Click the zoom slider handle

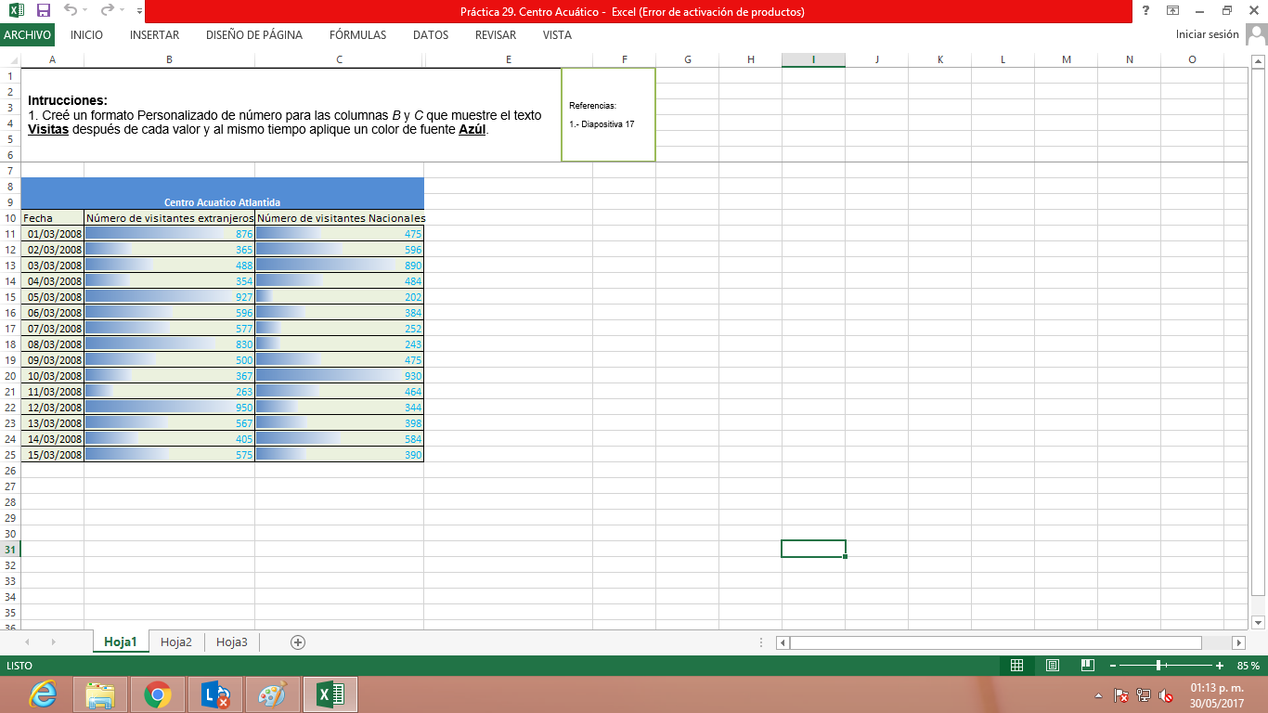tap(1159, 666)
